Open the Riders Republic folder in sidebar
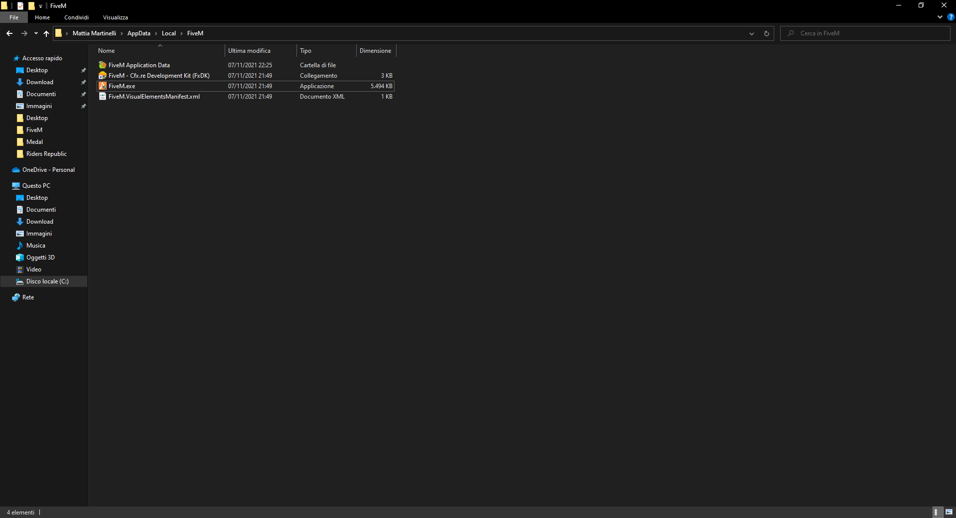Screen dimensions: 956x518 (46, 154)
